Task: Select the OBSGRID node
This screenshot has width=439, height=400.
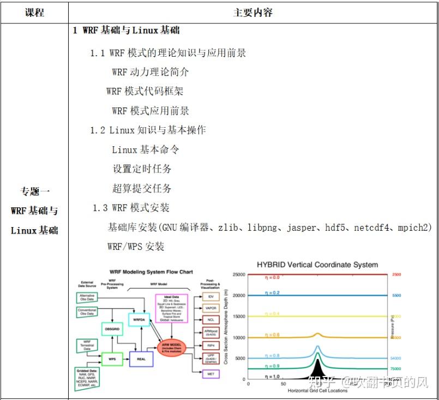Action: pyautogui.click(x=112, y=329)
